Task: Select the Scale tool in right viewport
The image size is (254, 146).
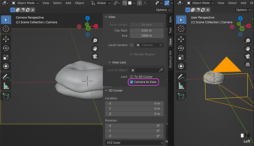Action: point(181,57)
